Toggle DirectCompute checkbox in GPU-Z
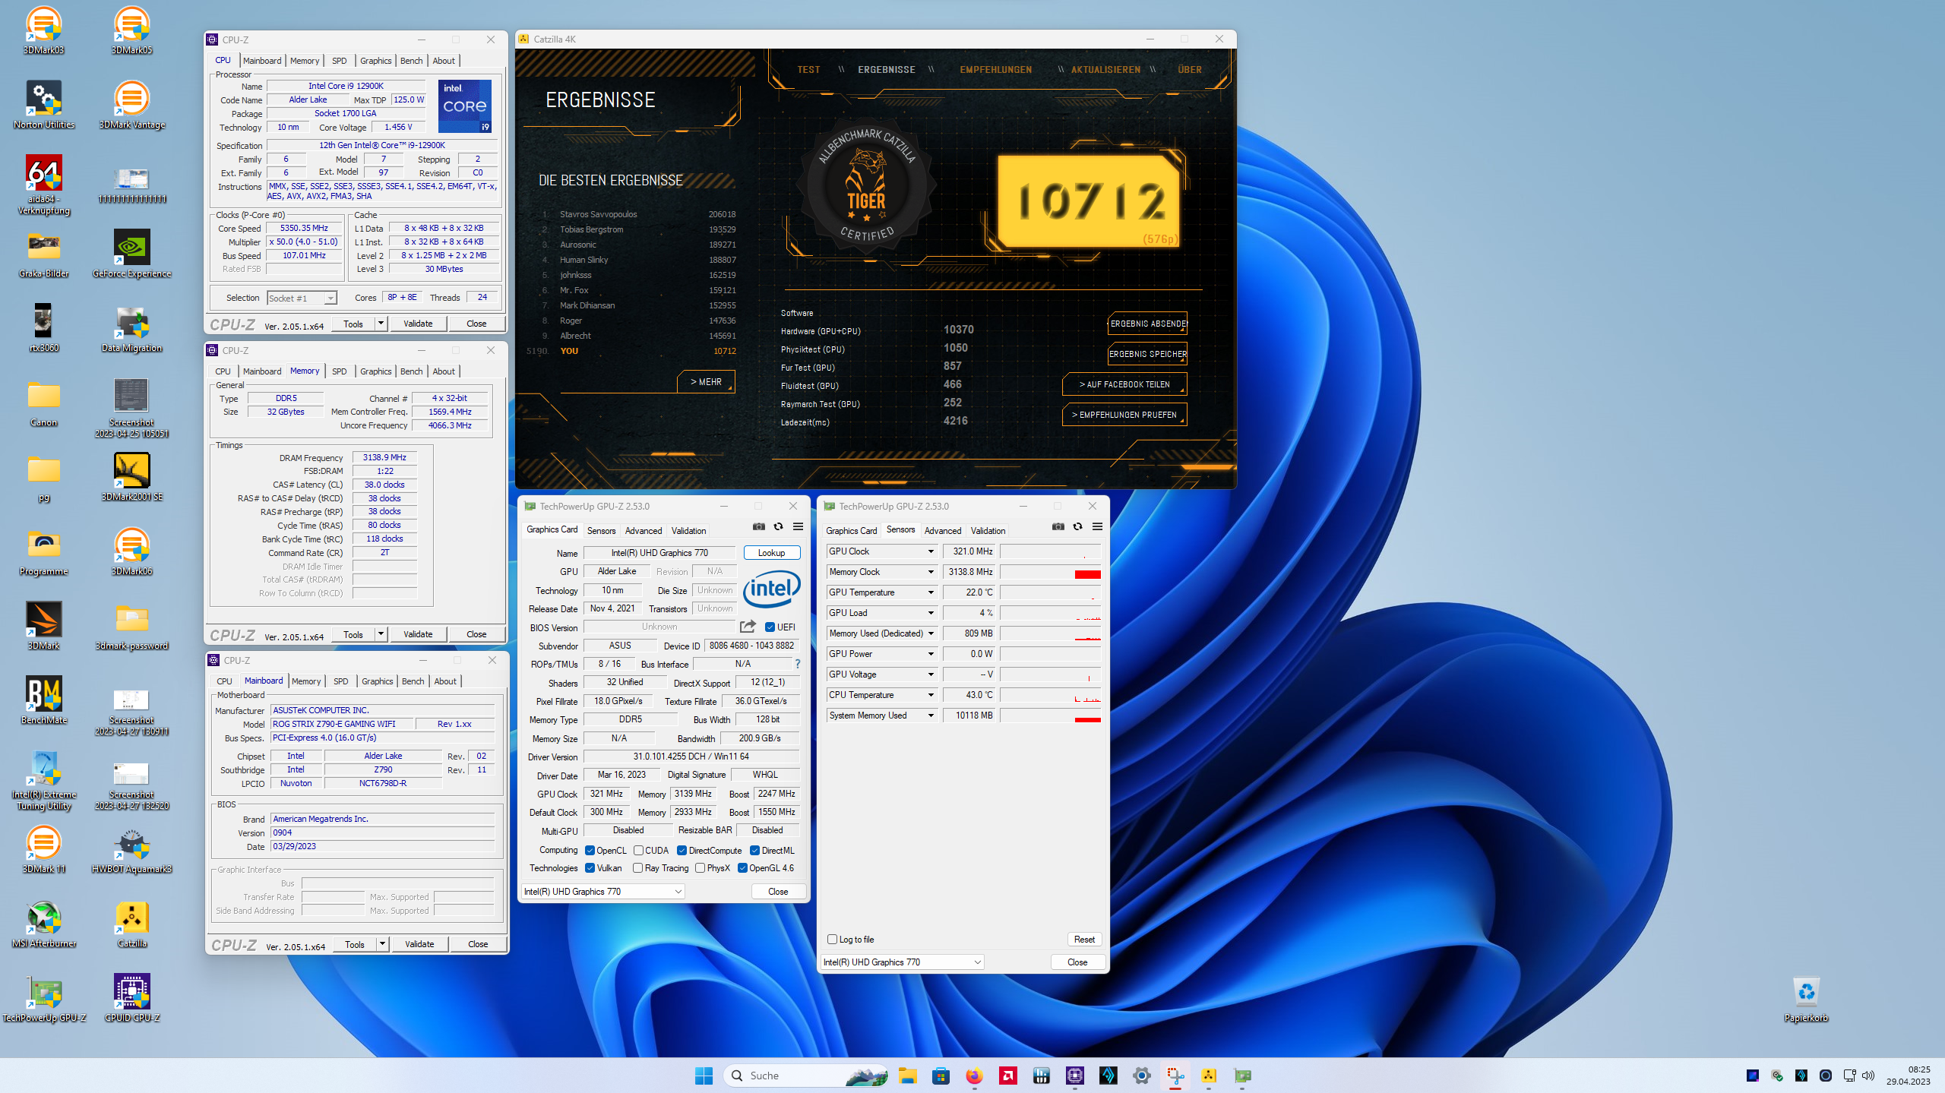 click(682, 851)
